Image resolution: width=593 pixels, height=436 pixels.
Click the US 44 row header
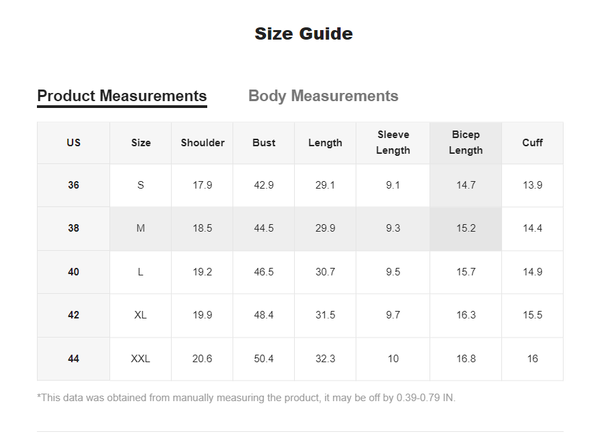click(73, 359)
